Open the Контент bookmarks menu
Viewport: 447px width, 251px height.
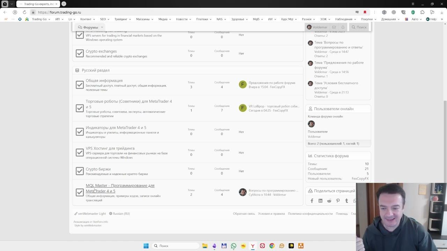(87, 19)
